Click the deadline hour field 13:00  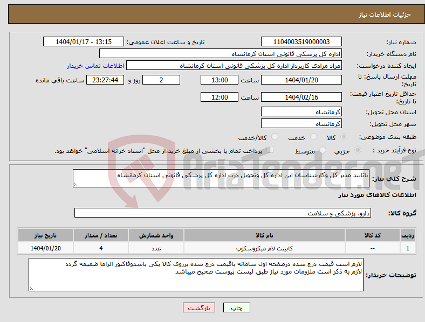pos(220,80)
